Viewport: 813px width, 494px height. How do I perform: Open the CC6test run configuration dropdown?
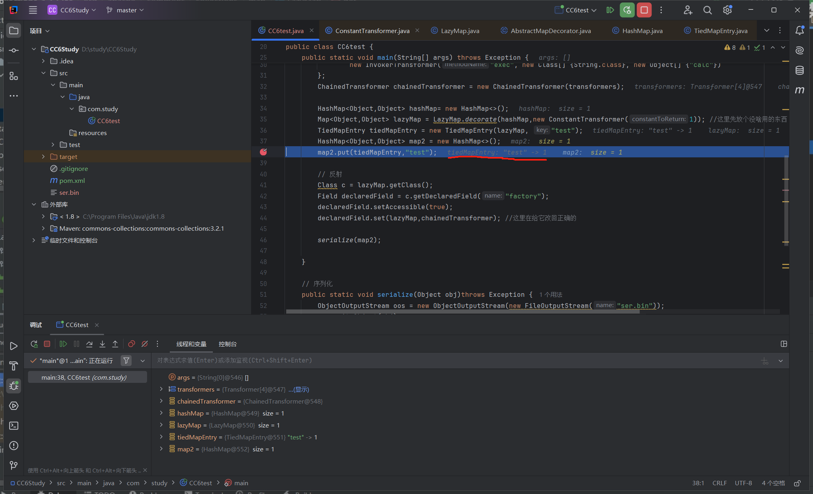(576, 10)
